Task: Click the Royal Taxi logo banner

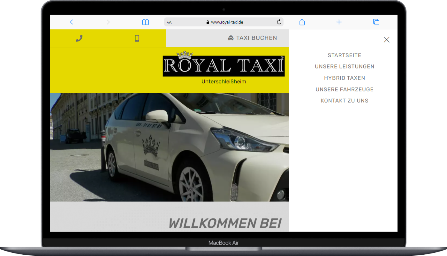Action: point(223,64)
